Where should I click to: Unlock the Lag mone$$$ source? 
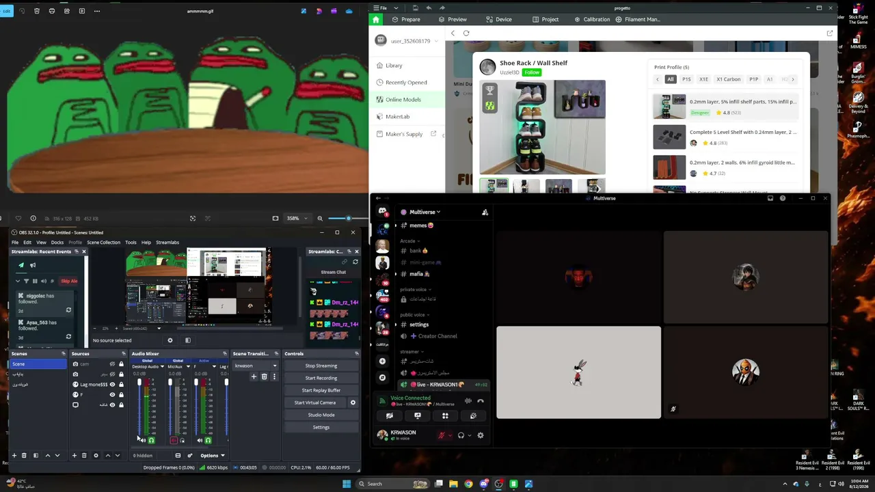[x=122, y=385]
